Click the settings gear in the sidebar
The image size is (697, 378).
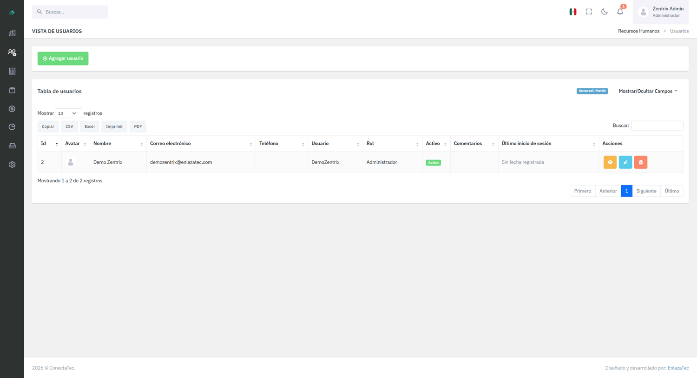[12, 165]
